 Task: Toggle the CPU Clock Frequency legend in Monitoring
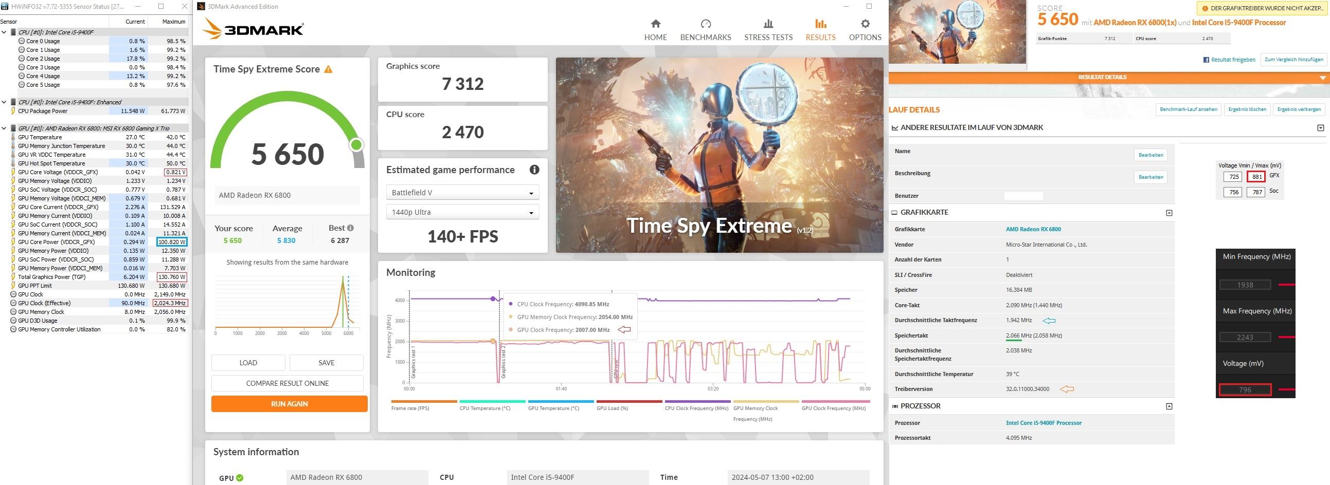(x=697, y=405)
